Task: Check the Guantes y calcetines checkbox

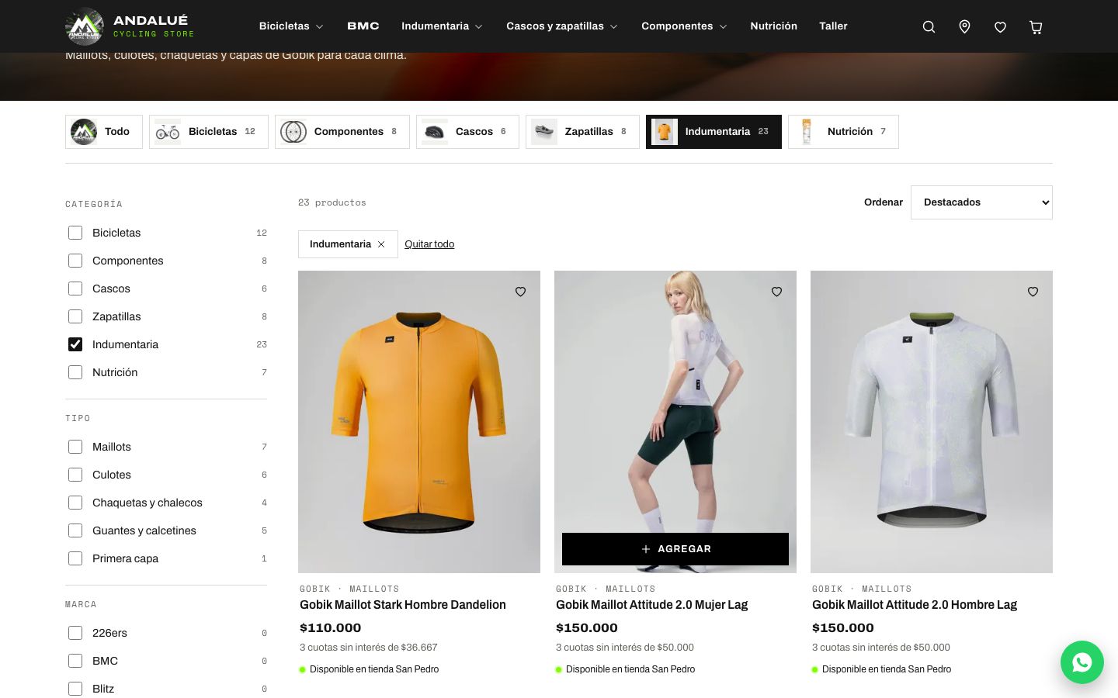Action: 75,530
